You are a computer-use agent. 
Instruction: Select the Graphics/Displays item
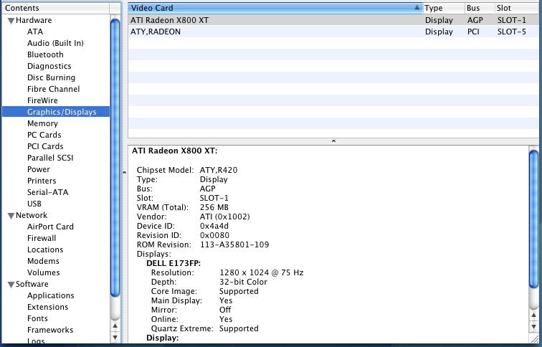(56, 112)
